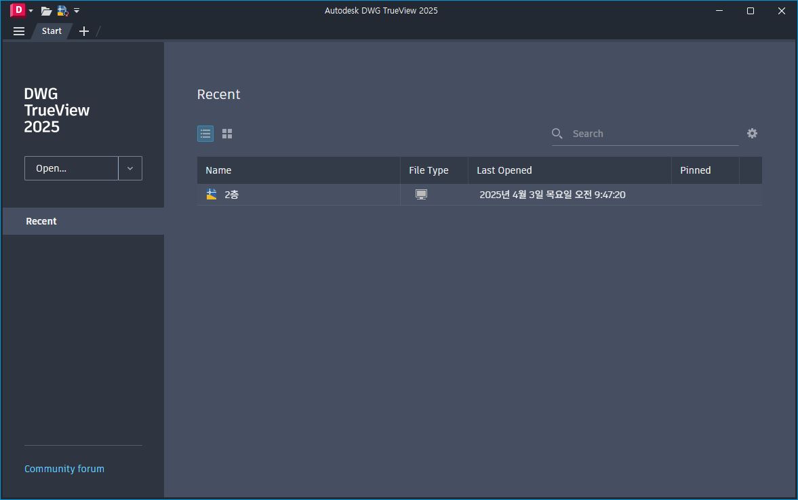The image size is (798, 500).
Task: Sort by Last Opened column header
Action: [570, 170]
